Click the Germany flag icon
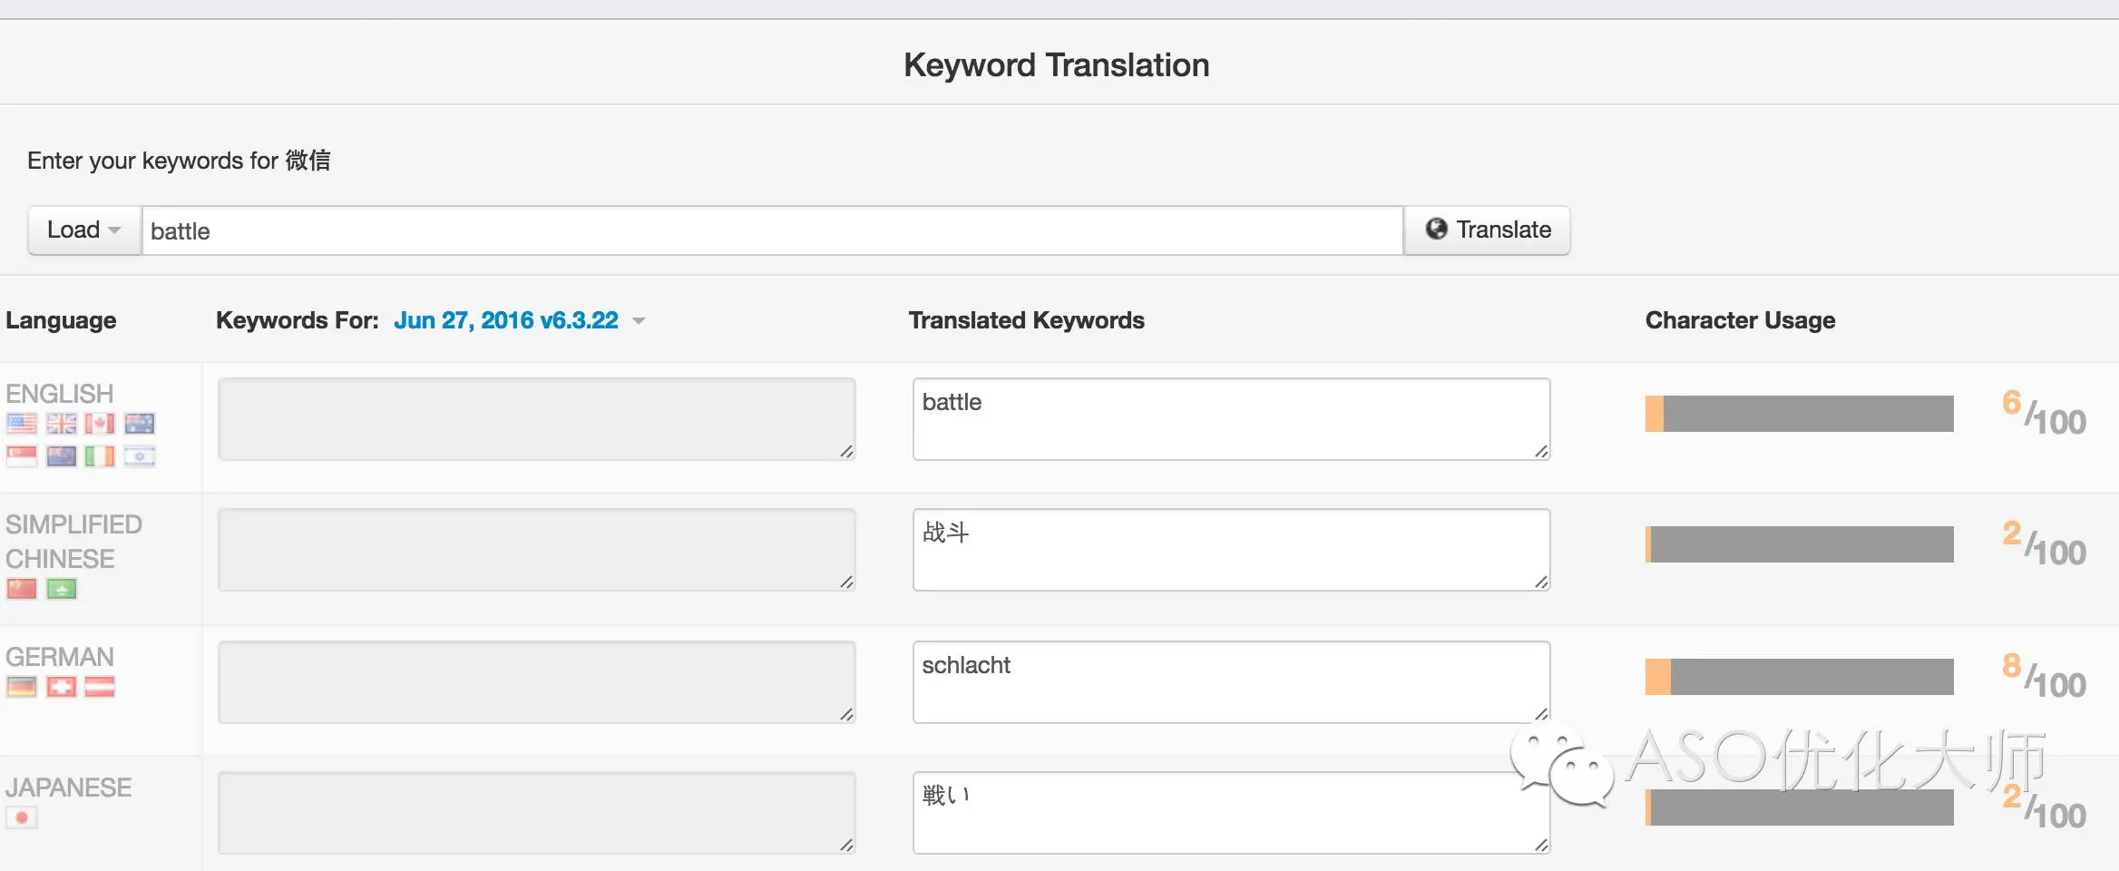 tap(22, 688)
